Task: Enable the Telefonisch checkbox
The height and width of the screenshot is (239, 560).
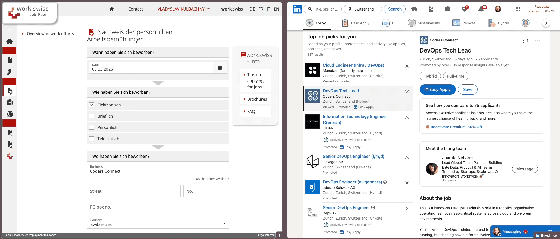Action: 92,139
